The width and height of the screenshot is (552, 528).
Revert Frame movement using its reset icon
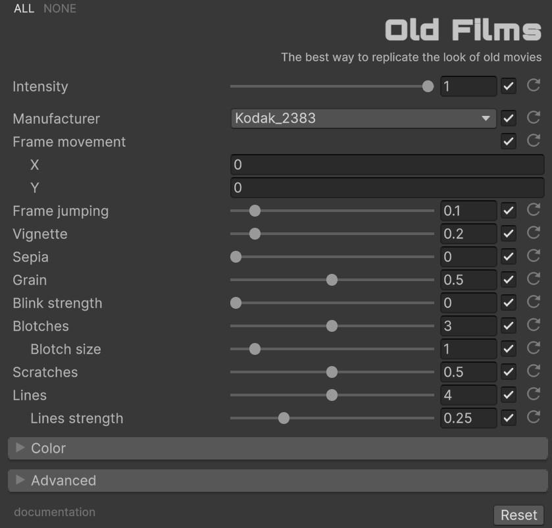[x=534, y=141]
